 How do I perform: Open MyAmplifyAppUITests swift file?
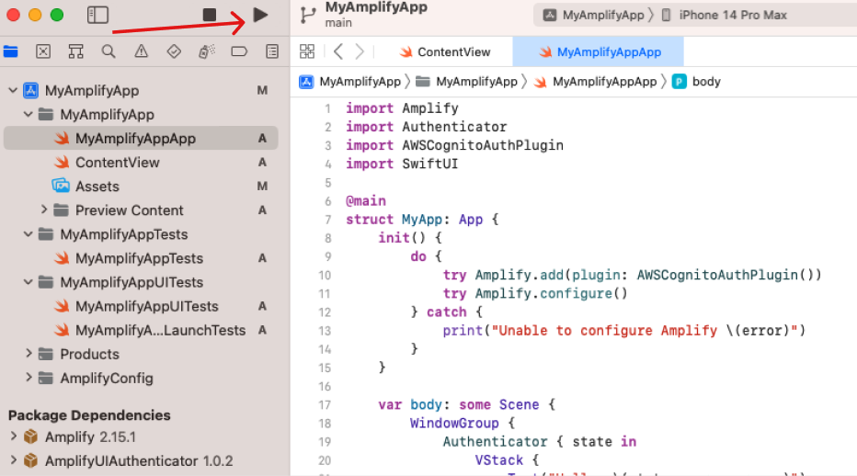pyautogui.click(x=141, y=306)
